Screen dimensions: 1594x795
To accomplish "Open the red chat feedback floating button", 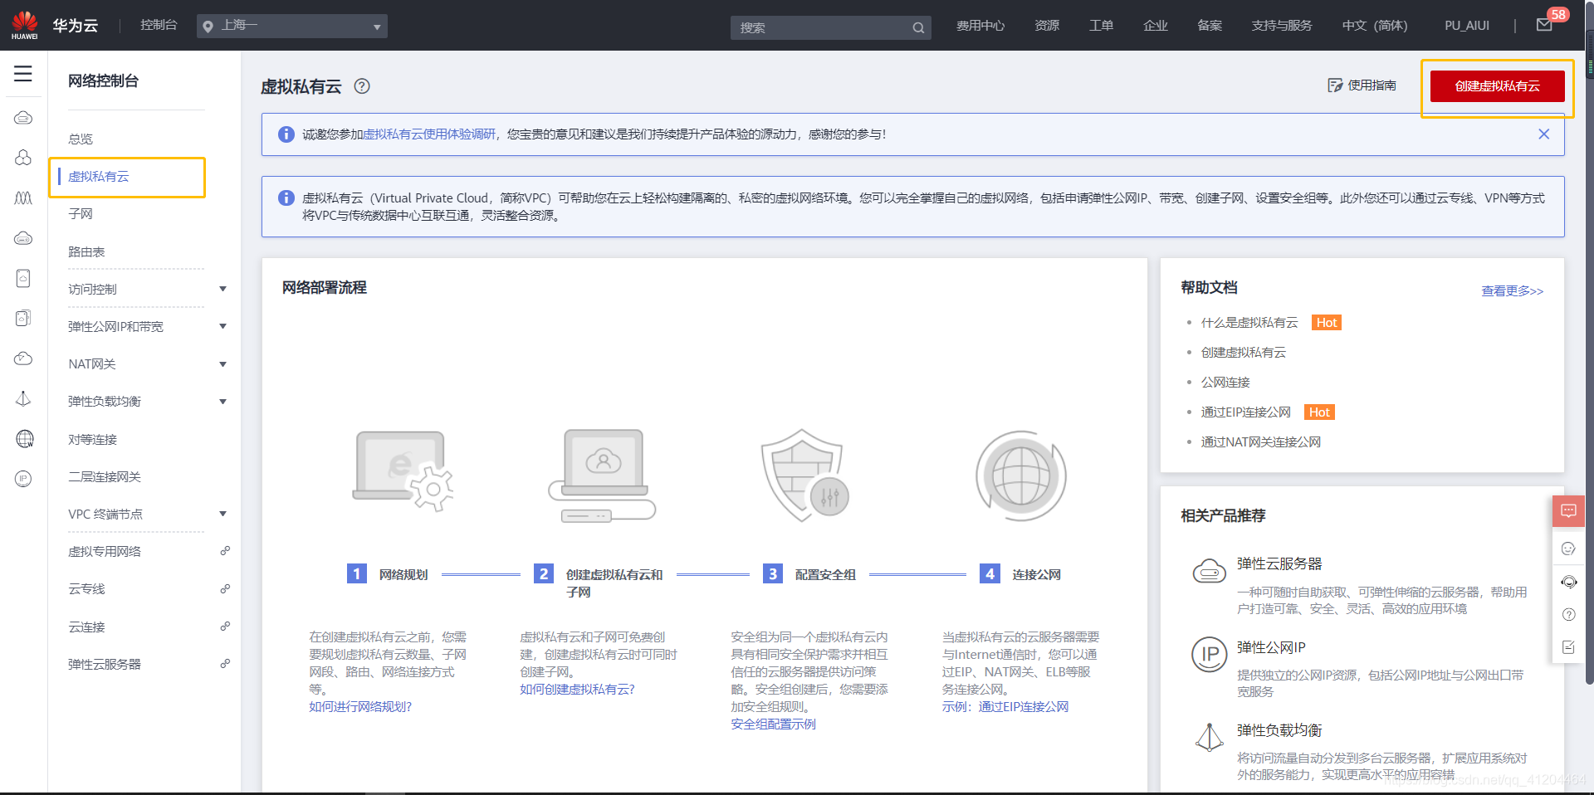I will [1568, 511].
